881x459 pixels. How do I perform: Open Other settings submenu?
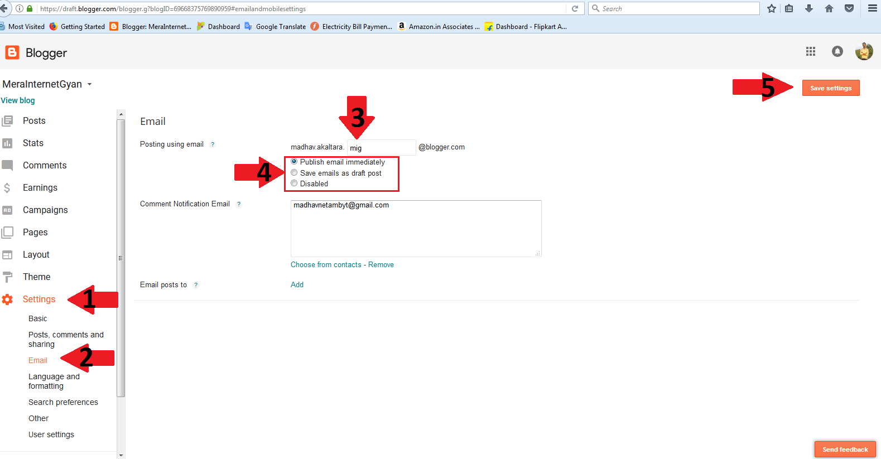[x=38, y=418]
